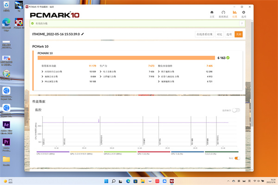Click the orange Close result button
278x185 pixels.
tap(239, 34)
